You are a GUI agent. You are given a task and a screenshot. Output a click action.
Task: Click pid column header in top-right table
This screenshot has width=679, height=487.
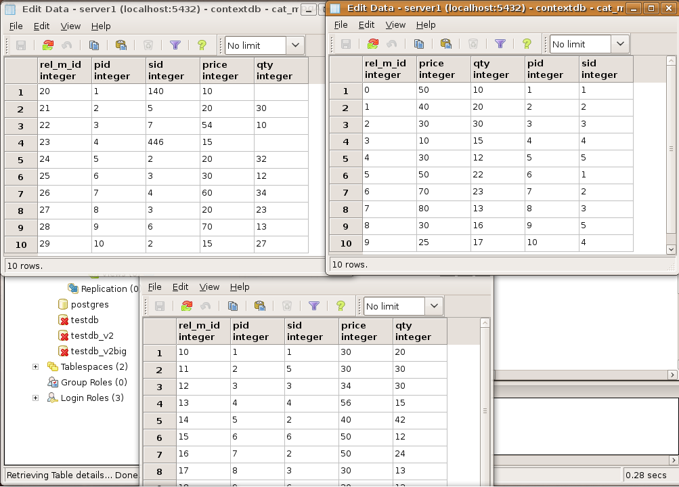point(552,69)
